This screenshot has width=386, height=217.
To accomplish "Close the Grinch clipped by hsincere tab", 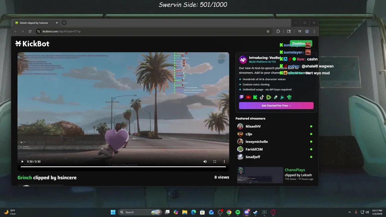I will coord(57,23).
